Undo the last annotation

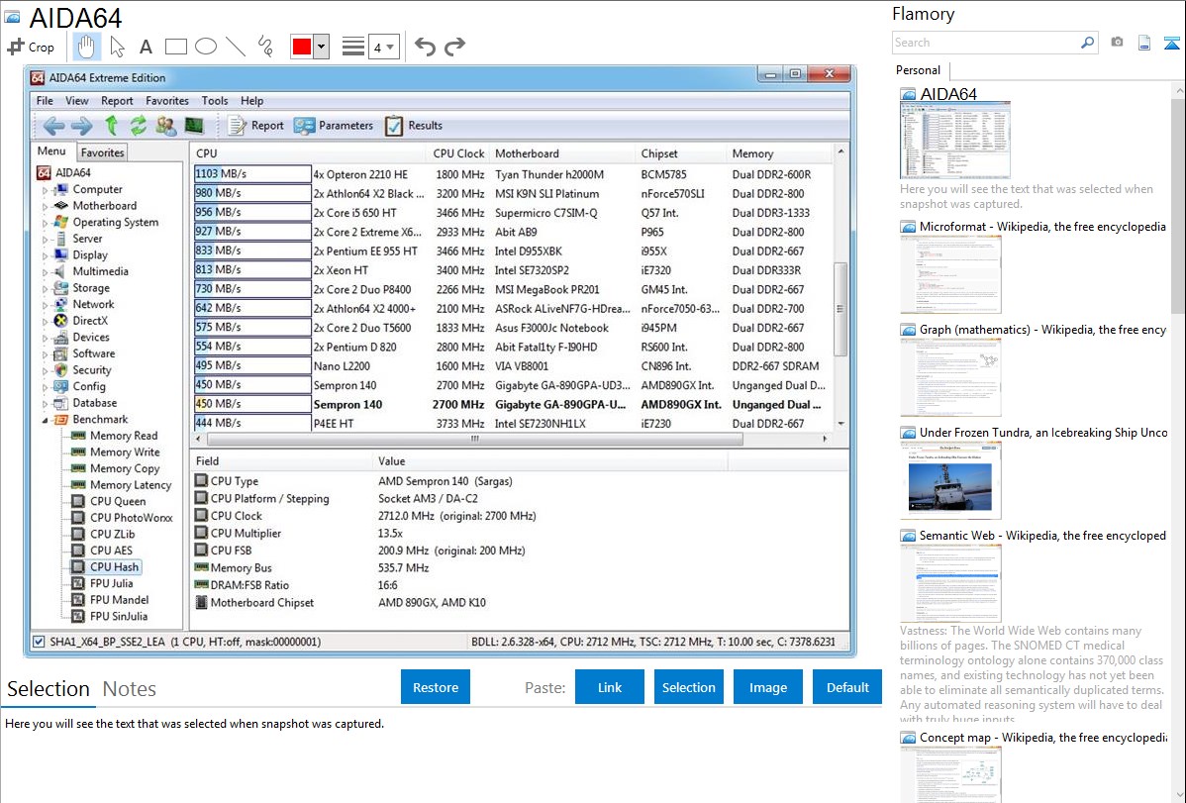point(425,47)
